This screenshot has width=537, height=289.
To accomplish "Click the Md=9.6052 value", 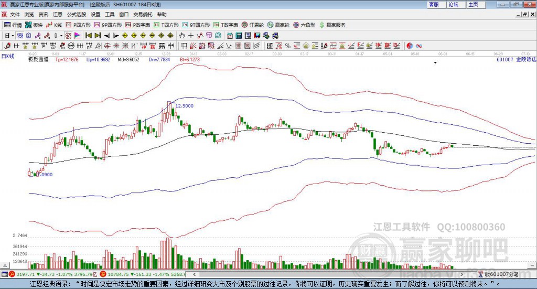I will coord(128,60).
